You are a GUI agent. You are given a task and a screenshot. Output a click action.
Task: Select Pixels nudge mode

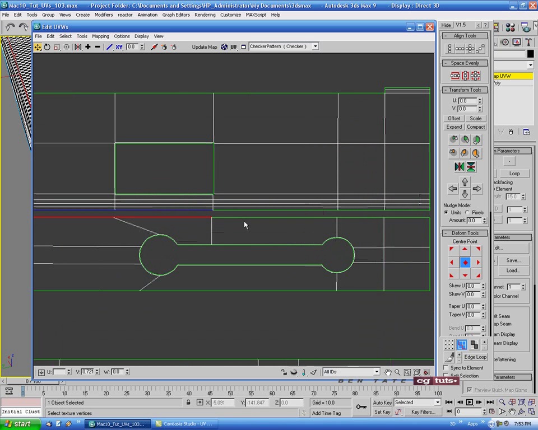pyautogui.click(x=467, y=213)
